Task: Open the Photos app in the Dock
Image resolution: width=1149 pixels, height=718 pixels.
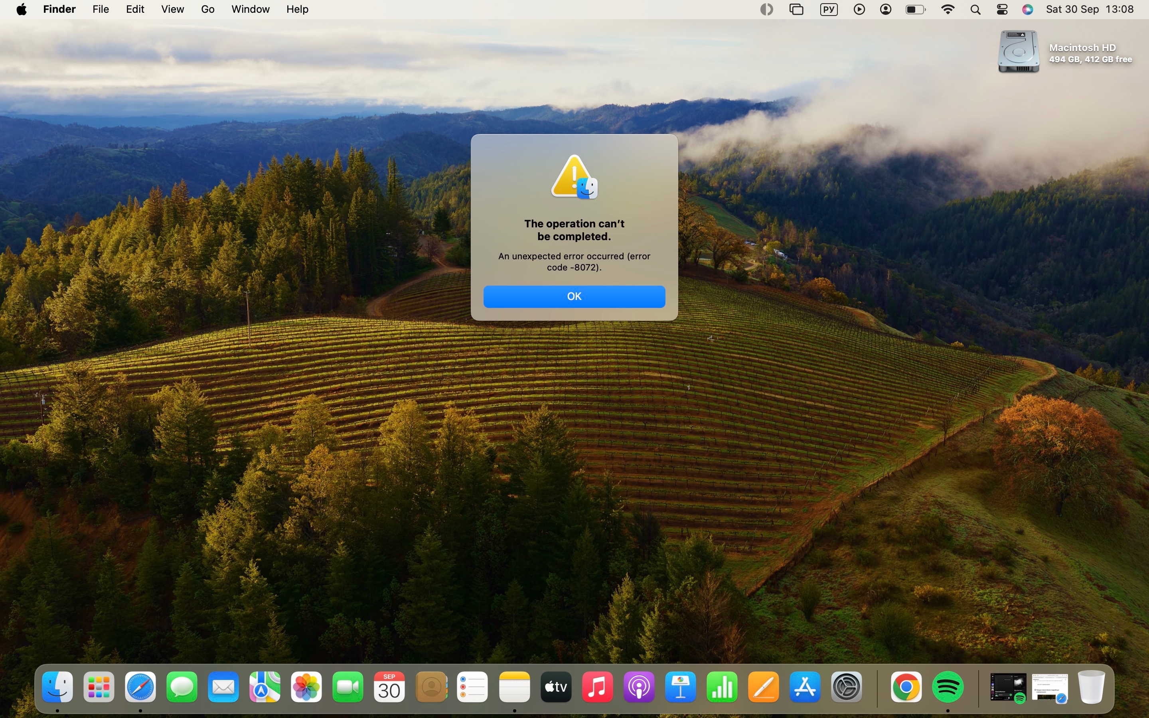Action: (306, 687)
